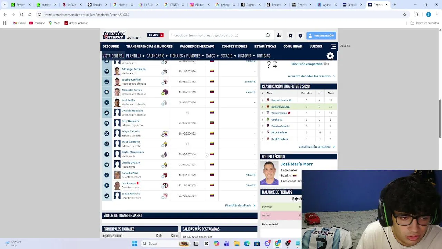The height and width of the screenshot is (249, 442).
Task: Click José María Morr coach photo
Action: [269, 173]
